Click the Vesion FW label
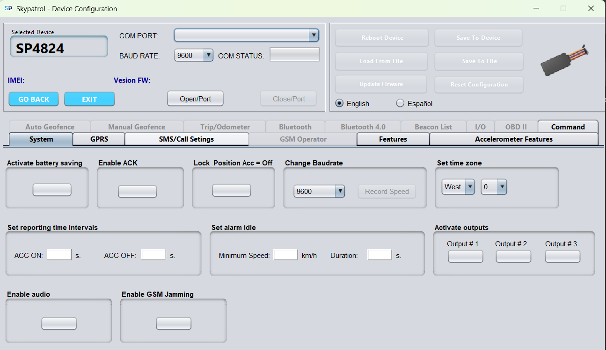Viewport: 606px width, 350px height. pos(132,80)
